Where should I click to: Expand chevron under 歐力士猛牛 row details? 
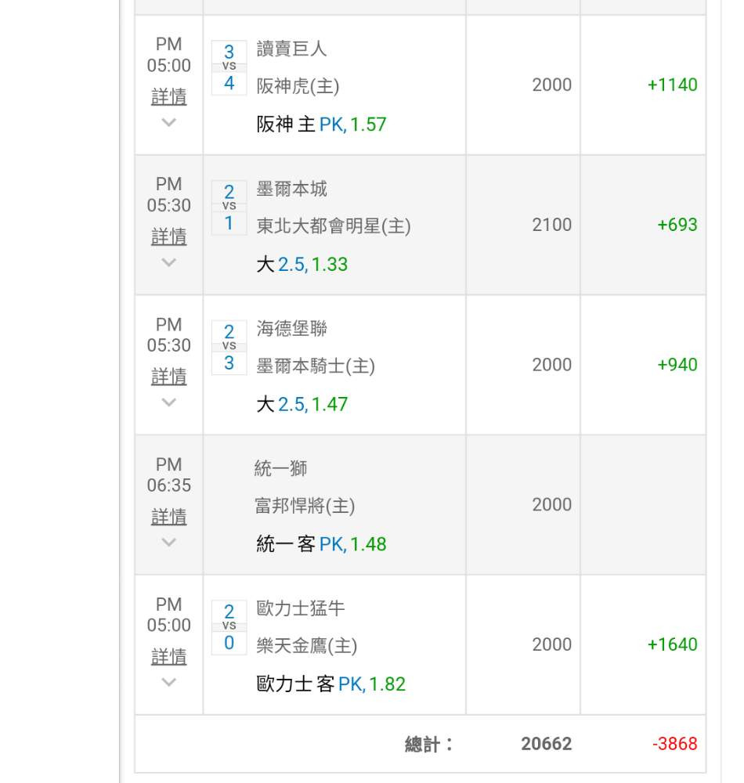(x=169, y=682)
